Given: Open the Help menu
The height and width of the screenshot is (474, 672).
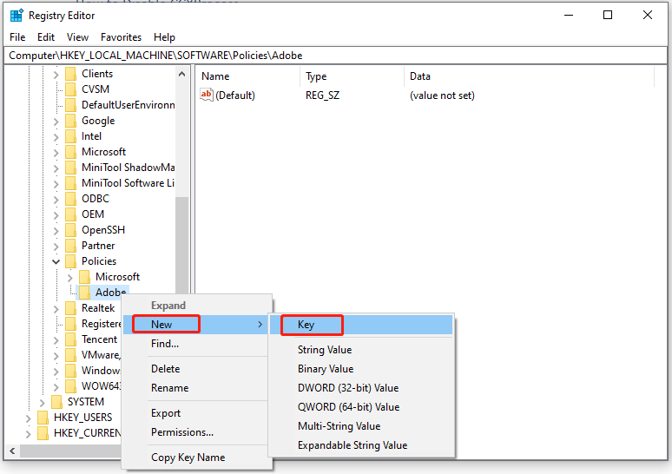Looking at the screenshot, I should [x=165, y=37].
